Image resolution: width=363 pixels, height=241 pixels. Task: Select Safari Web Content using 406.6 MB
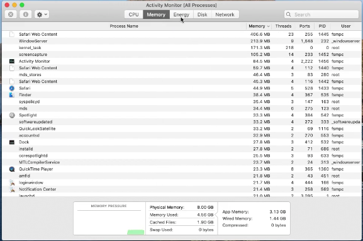point(181,34)
